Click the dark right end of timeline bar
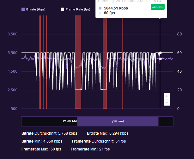Viewport: 194px width, 159px height. coord(166,121)
